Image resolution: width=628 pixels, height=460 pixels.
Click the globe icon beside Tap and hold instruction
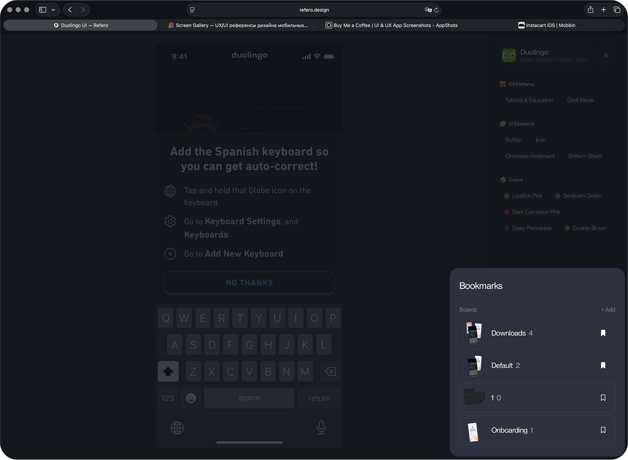[170, 191]
